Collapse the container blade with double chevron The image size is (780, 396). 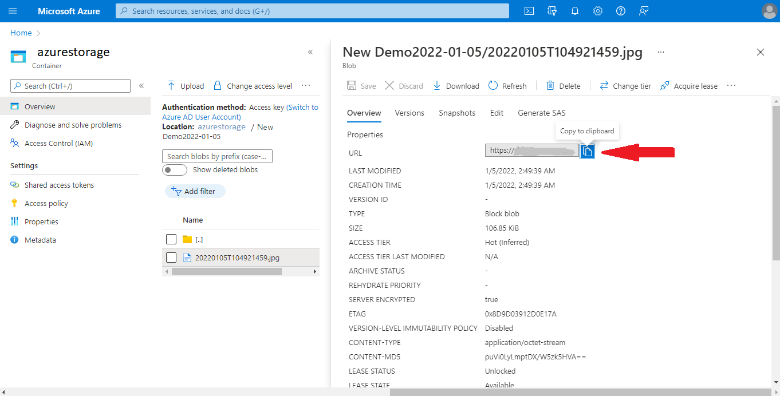pyautogui.click(x=310, y=52)
